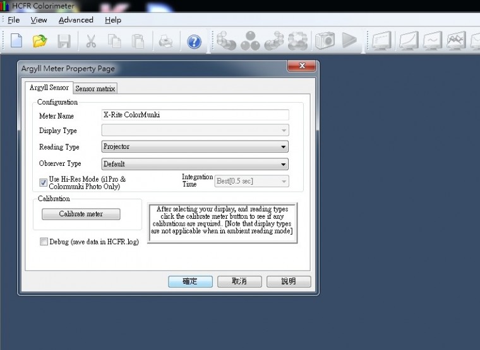Viewport: 480px width, 350px height.
Task: Cancel the dialog with 取消 button
Action: click(x=239, y=281)
